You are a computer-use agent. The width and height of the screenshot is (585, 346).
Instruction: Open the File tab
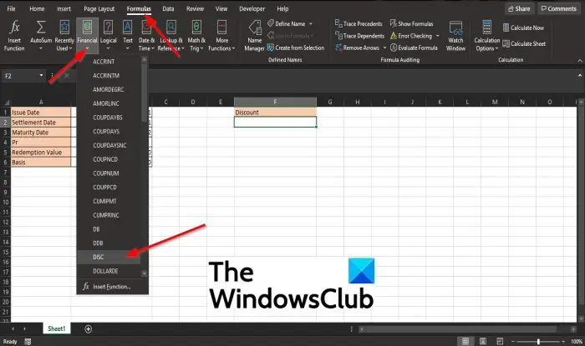point(11,8)
